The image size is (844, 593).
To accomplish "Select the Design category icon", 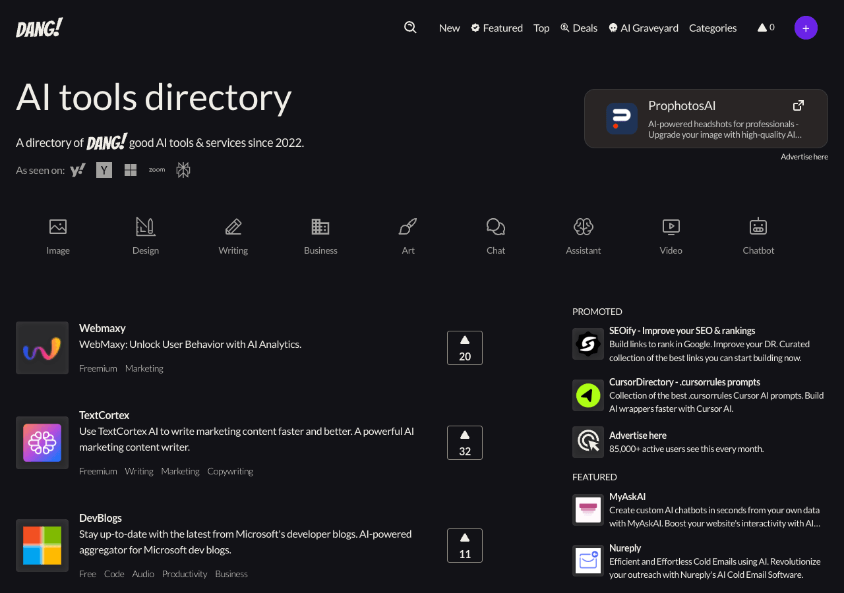I will tap(146, 227).
